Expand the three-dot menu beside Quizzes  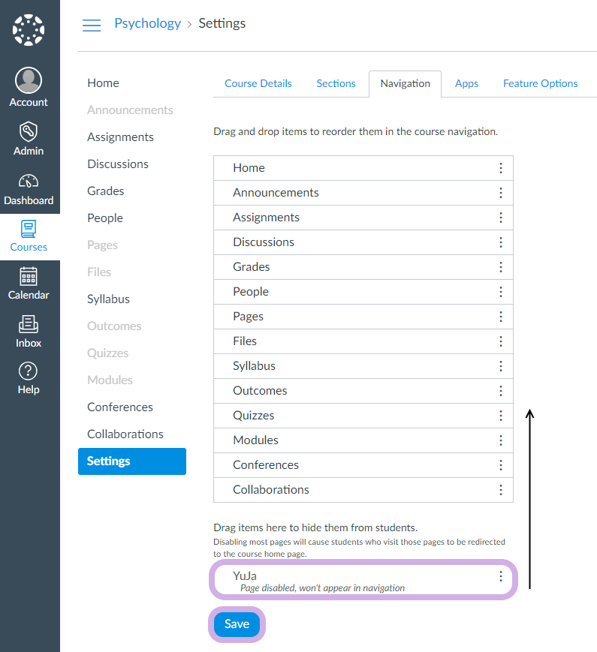pyautogui.click(x=501, y=416)
